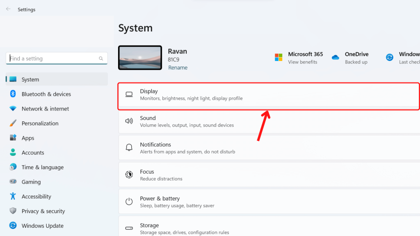This screenshot has height=236, width=420.
Task: Click the search magnifier icon
Action: pyautogui.click(x=101, y=58)
